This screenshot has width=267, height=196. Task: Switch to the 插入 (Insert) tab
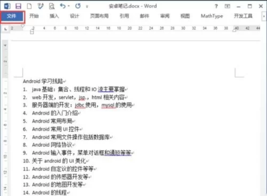tap(54, 16)
